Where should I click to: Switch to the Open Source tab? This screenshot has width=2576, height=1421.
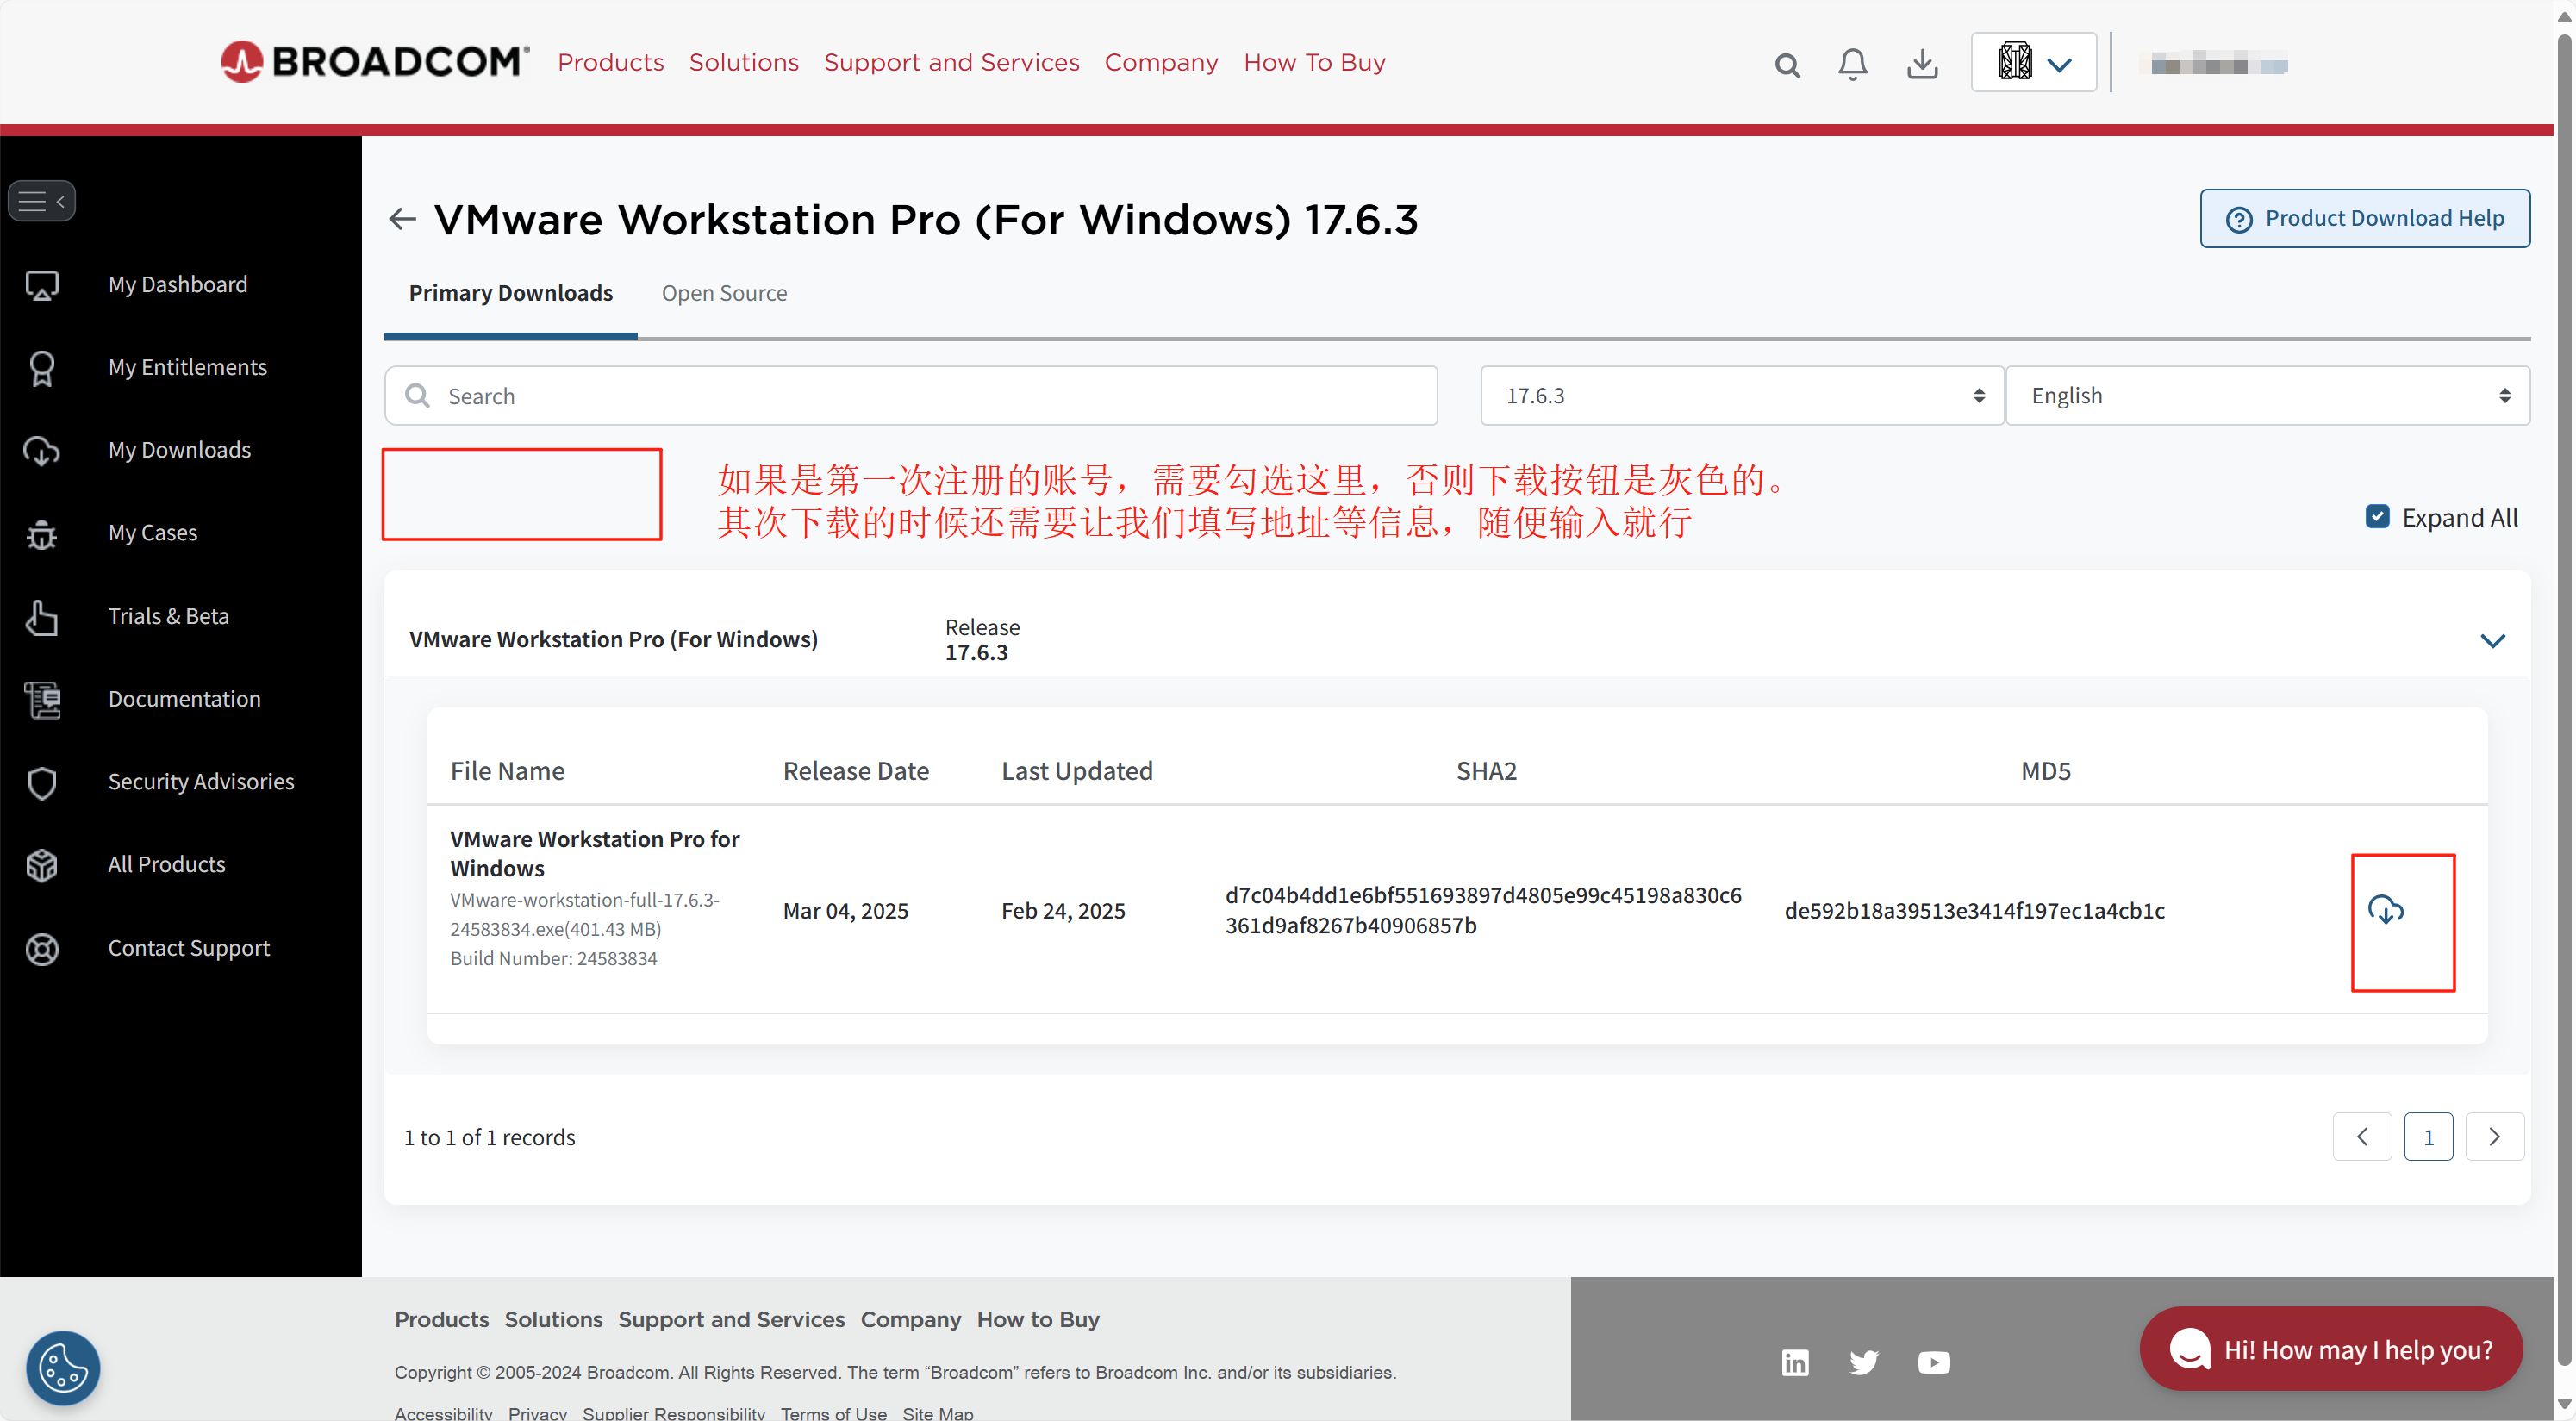pyautogui.click(x=724, y=293)
